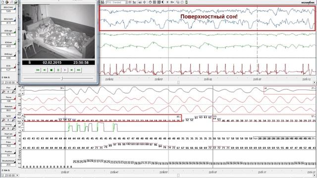
Task: Click the lower timeline's center scroll handle
Action: click(x=178, y=176)
